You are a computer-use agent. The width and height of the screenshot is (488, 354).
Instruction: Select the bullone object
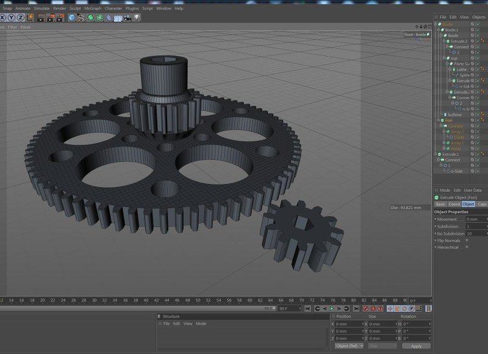(x=454, y=115)
